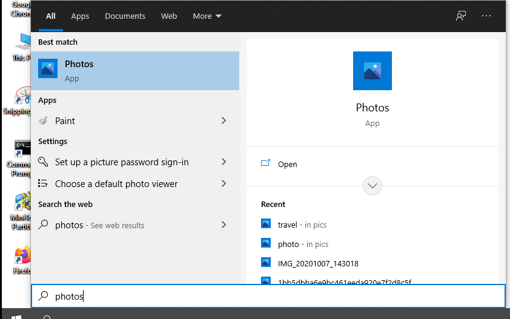Switch to the Documents tab
This screenshot has height=319, width=510.
125,16
